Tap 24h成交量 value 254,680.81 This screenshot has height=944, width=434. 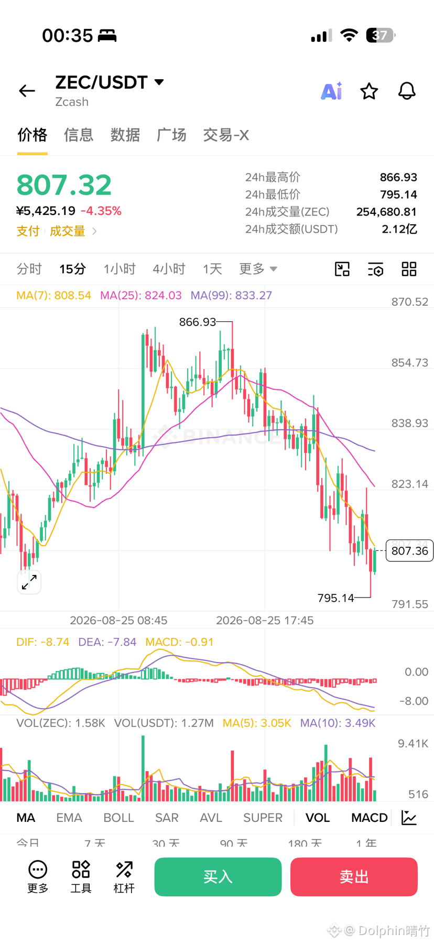click(387, 212)
